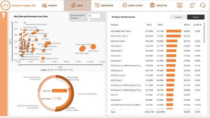Sort by the Product column header
Image resolution: width=210 pixels, height=118 pixels.
click(114, 25)
